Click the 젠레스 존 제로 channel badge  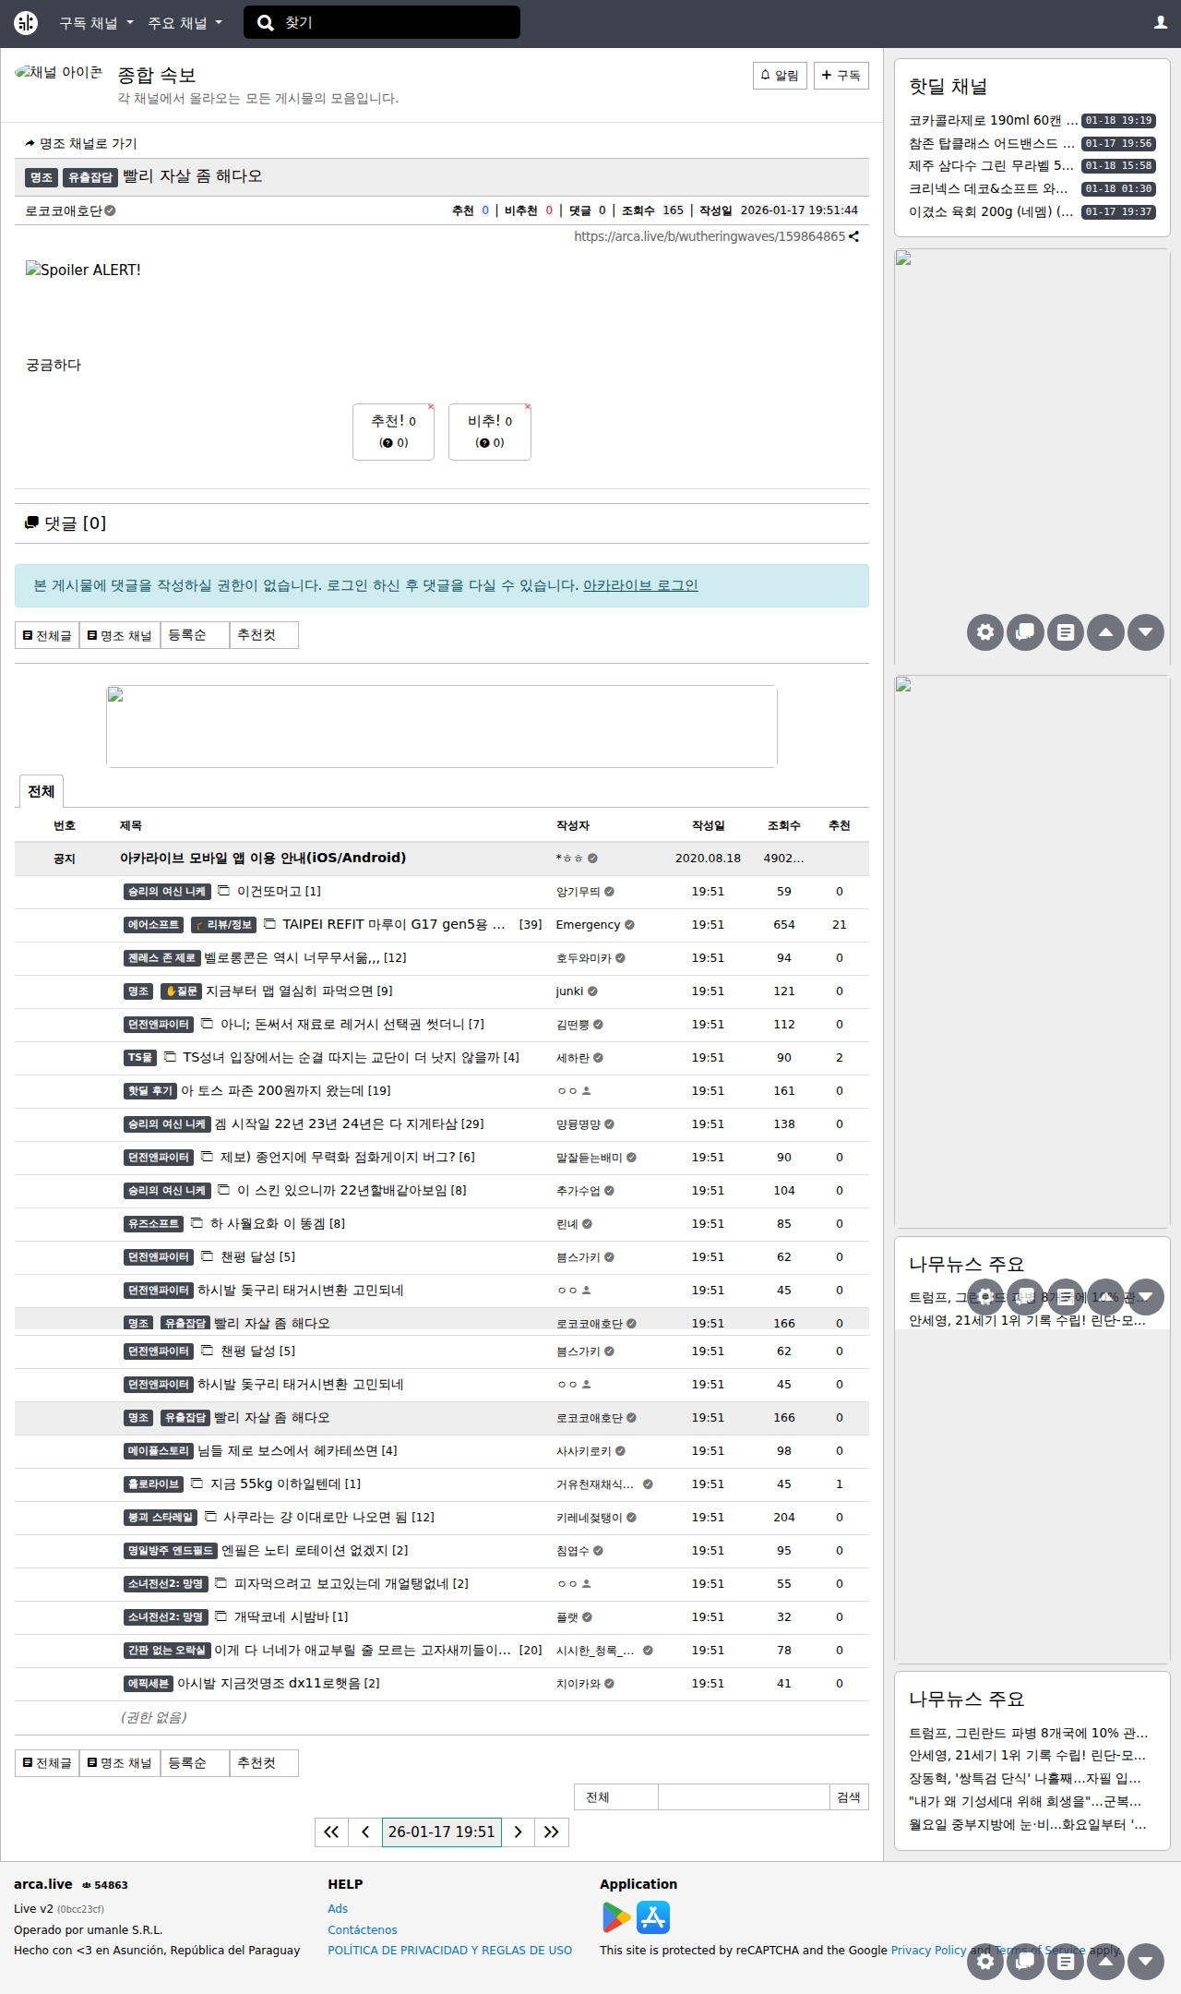(161, 958)
